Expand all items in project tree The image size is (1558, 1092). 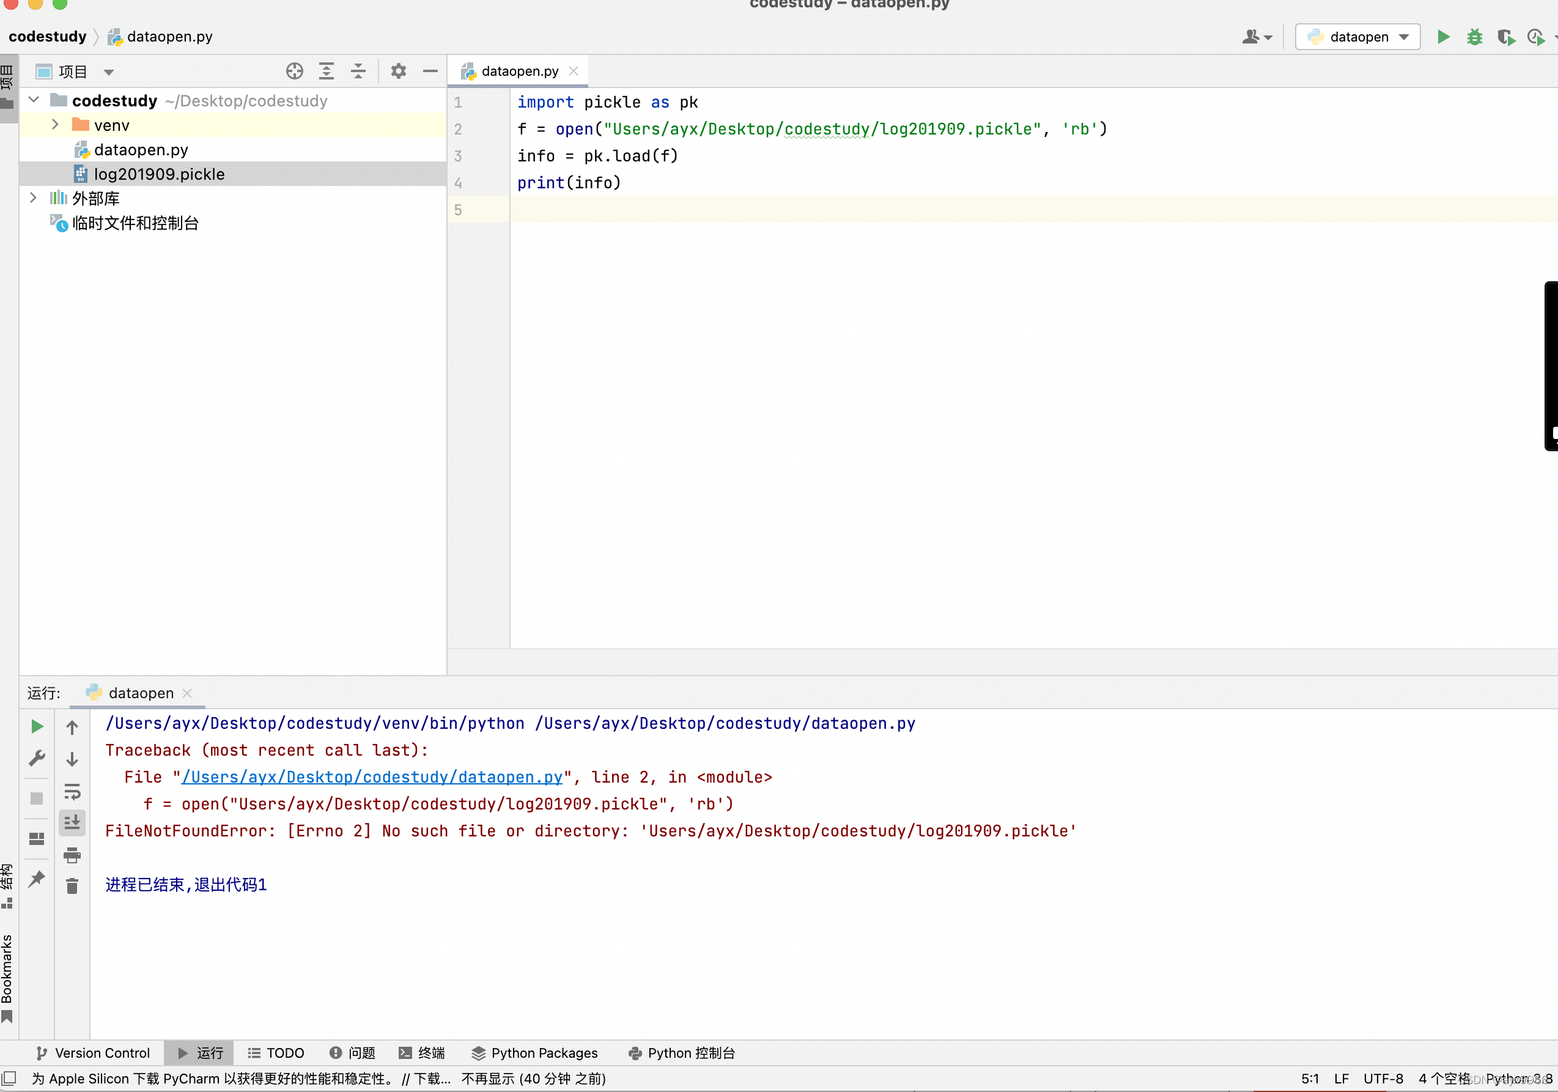tap(327, 72)
